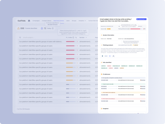
Task: Open the Address threat dropdown button
Action: (141, 19)
